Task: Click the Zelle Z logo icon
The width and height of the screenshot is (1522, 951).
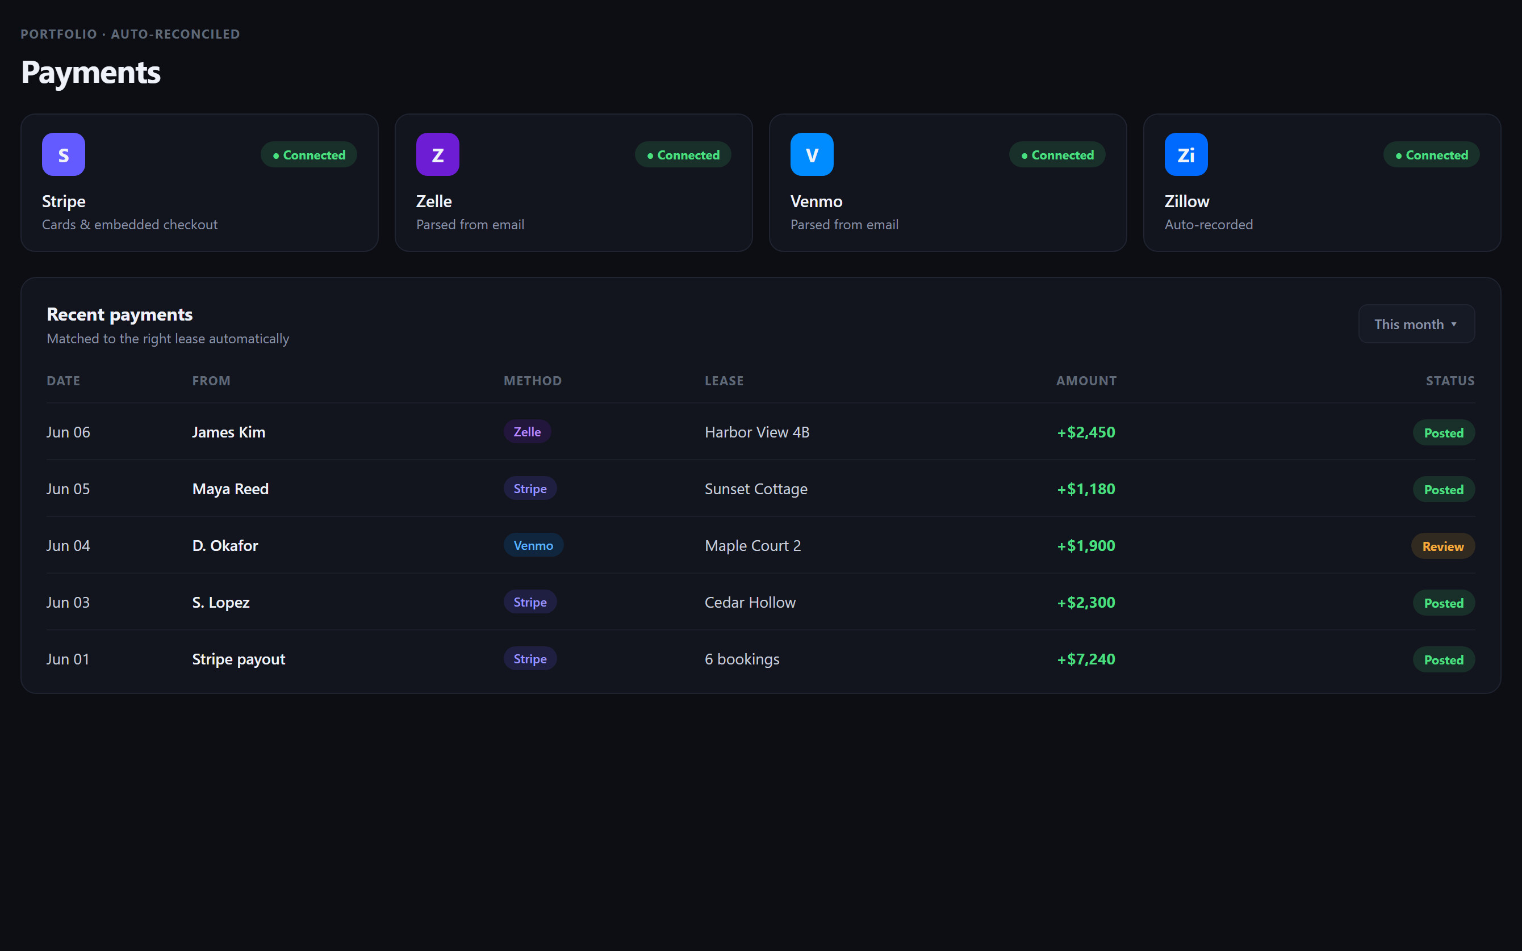Action: coord(437,154)
